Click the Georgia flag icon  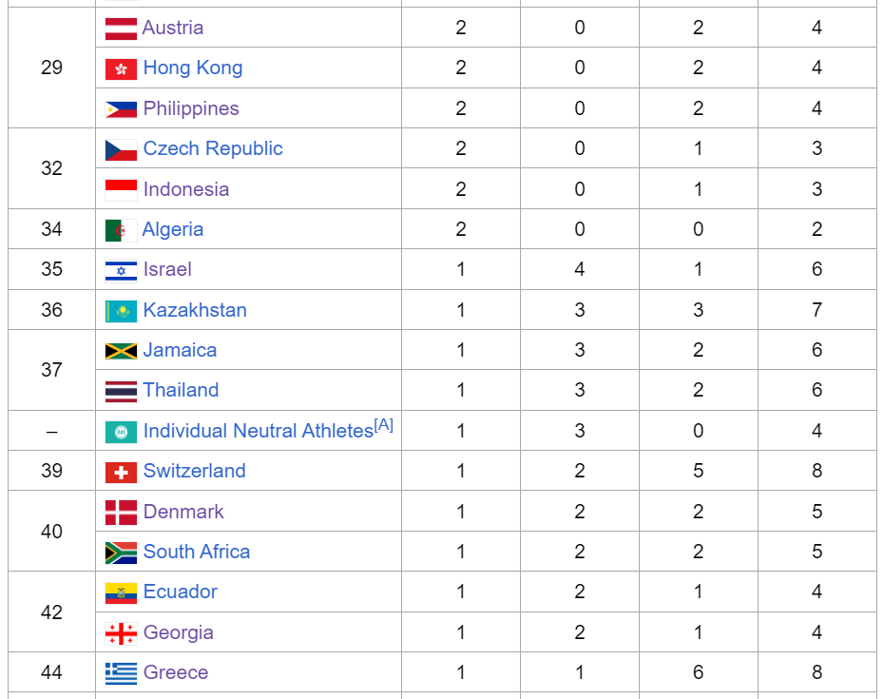pos(121,633)
